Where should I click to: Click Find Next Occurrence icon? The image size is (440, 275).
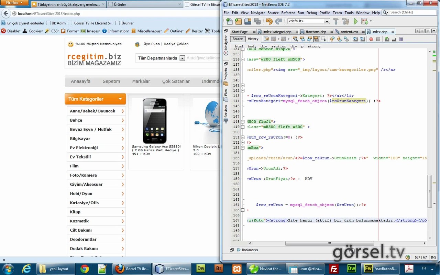click(309, 39)
